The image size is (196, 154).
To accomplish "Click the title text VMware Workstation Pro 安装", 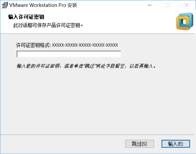I will pos(43,5).
